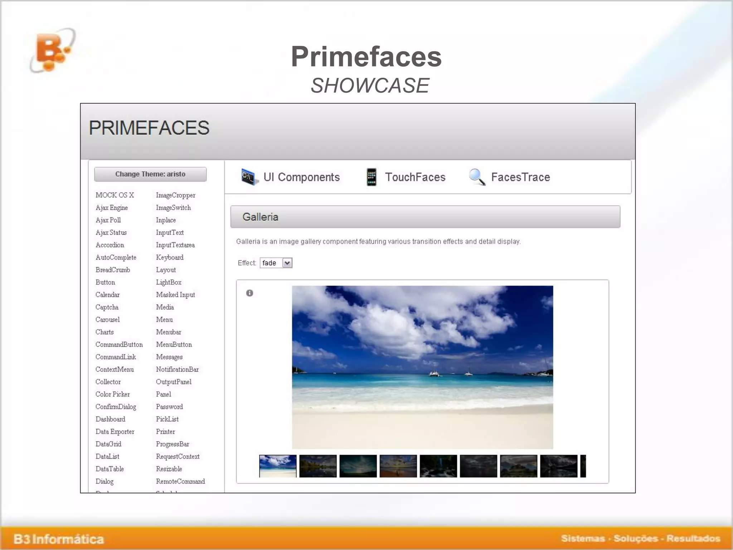This screenshot has width=733, height=550.
Task: Open the ImageCropper component link
Action: click(x=176, y=195)
